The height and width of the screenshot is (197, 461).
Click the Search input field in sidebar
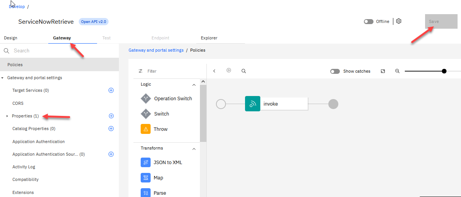pos(61,50)
